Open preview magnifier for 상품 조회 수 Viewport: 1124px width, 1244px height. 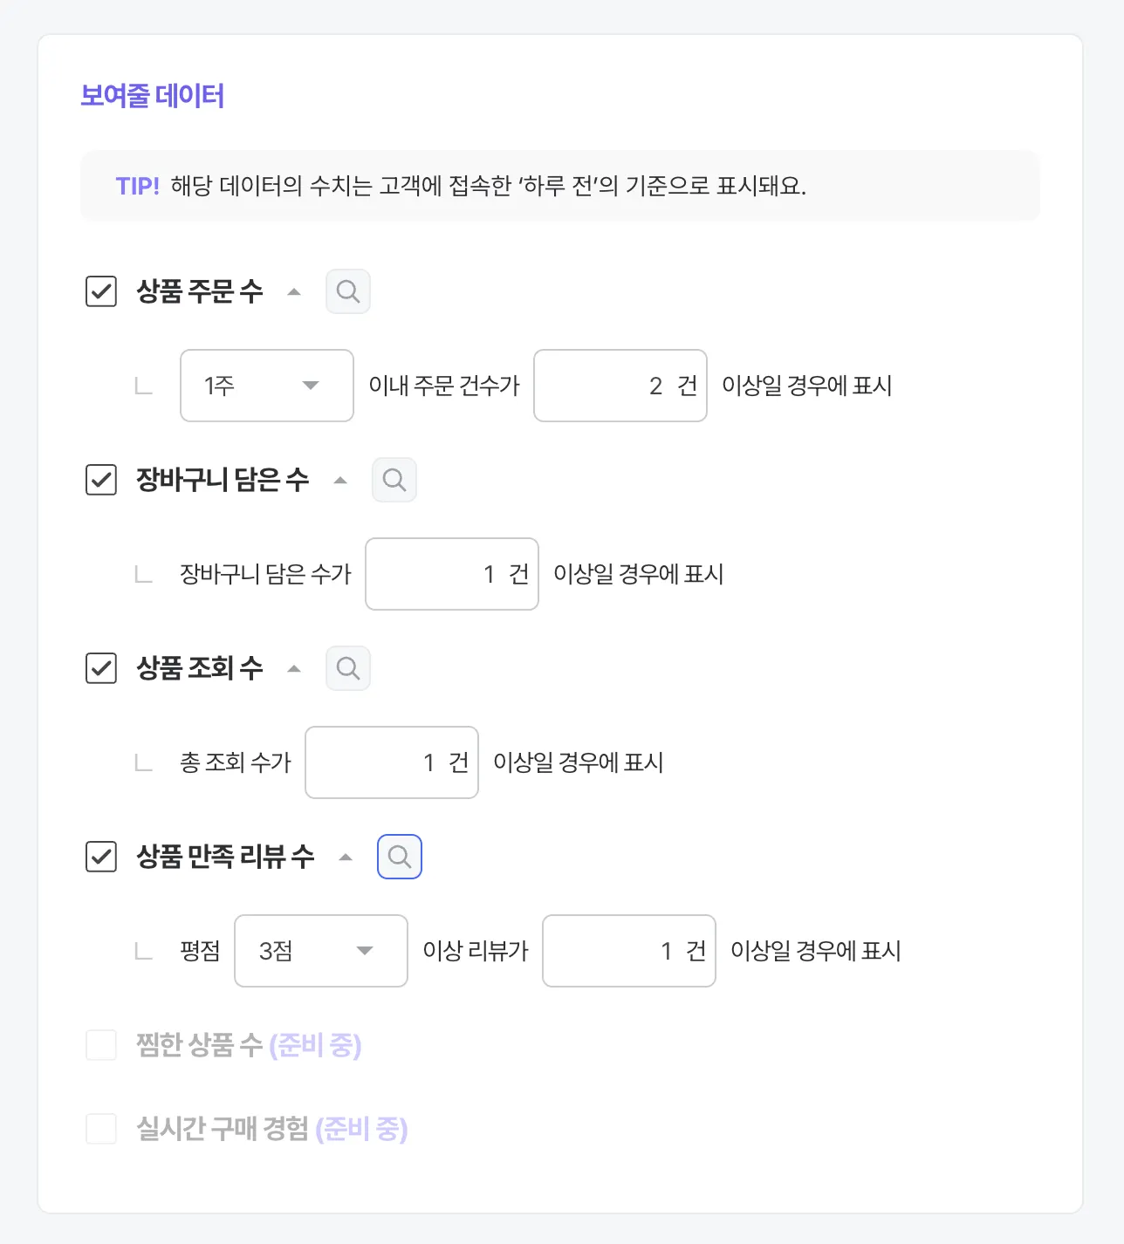348,668
